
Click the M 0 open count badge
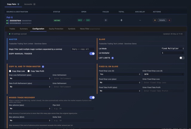80,20
